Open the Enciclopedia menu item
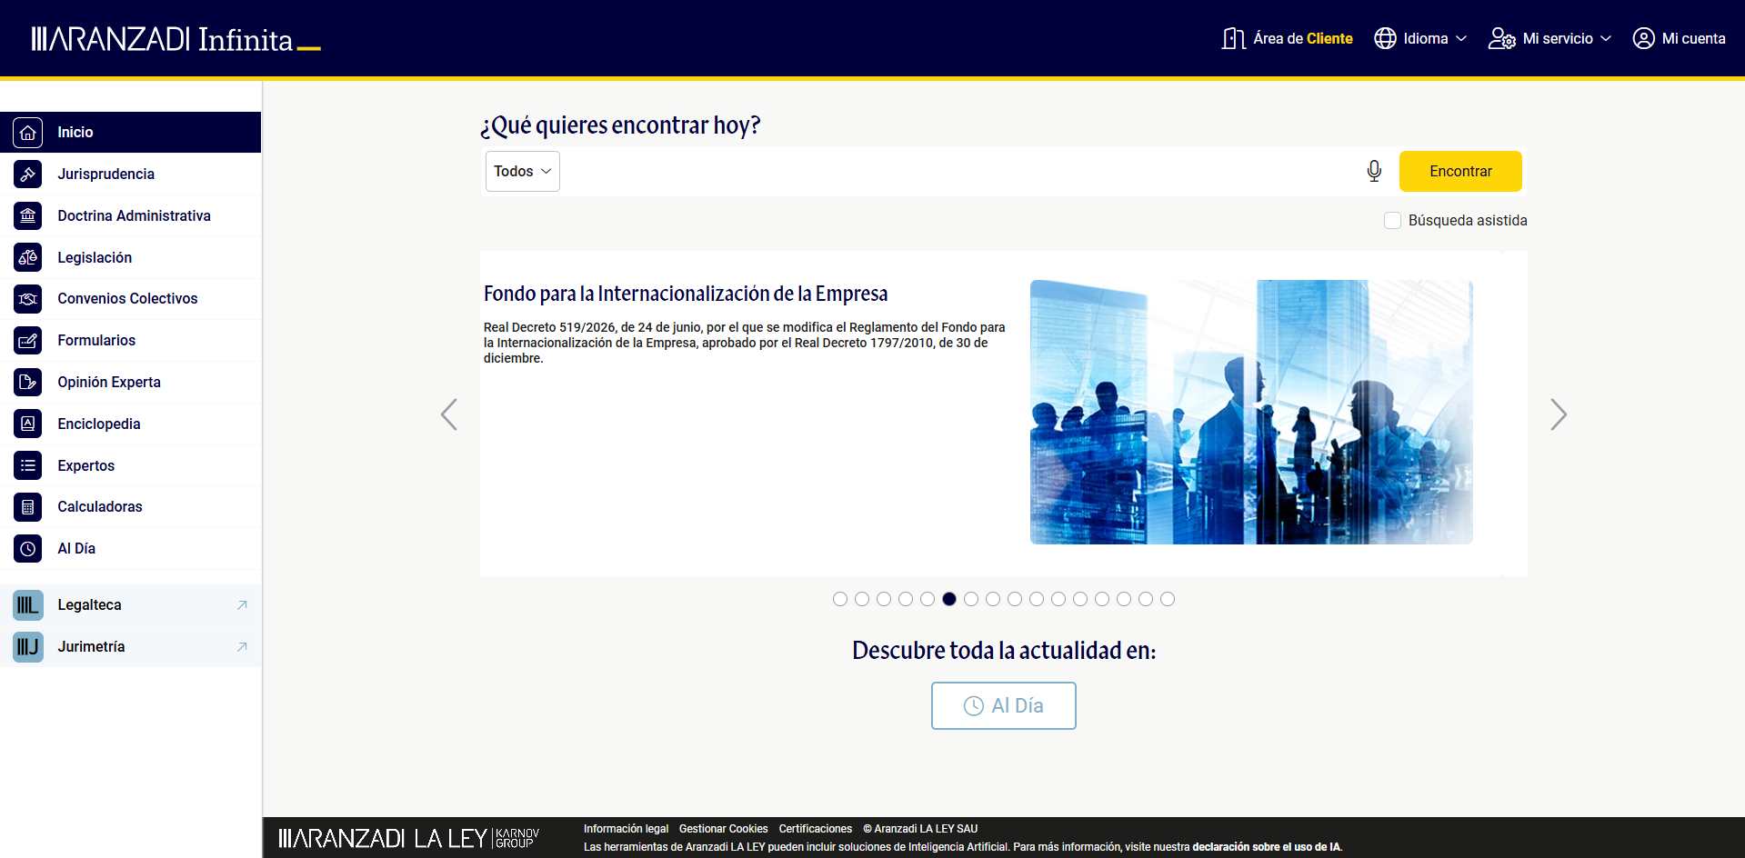Viewport: 1745px width, 858px height. (131, 424)
